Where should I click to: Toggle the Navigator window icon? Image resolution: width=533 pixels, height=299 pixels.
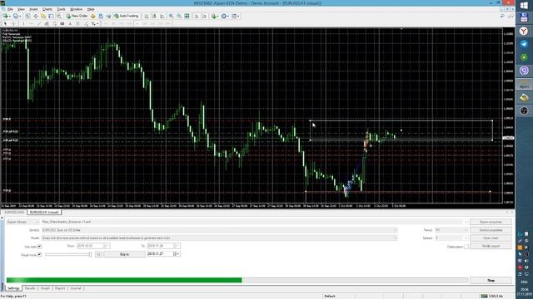click(x=43, y=16)
